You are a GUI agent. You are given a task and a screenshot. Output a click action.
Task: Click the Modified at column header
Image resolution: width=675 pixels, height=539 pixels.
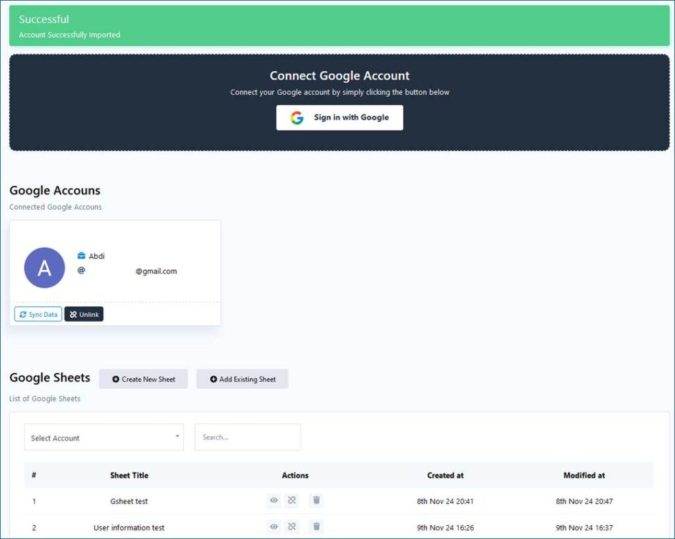click(584, 475)
